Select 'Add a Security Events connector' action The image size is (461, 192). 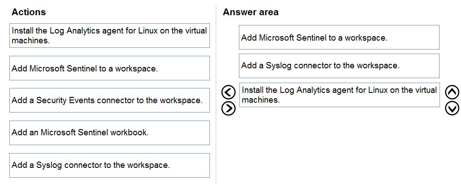pos(109,100)
